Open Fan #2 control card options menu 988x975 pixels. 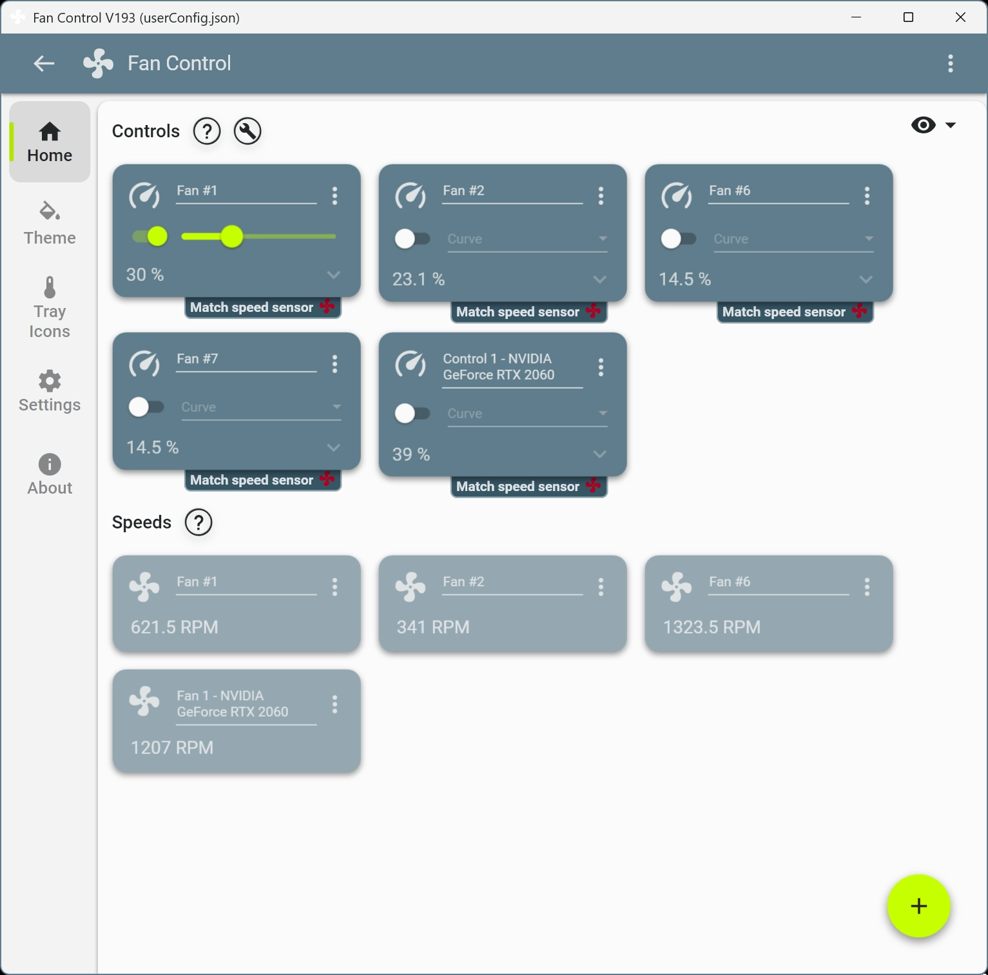tap(601, 196)
